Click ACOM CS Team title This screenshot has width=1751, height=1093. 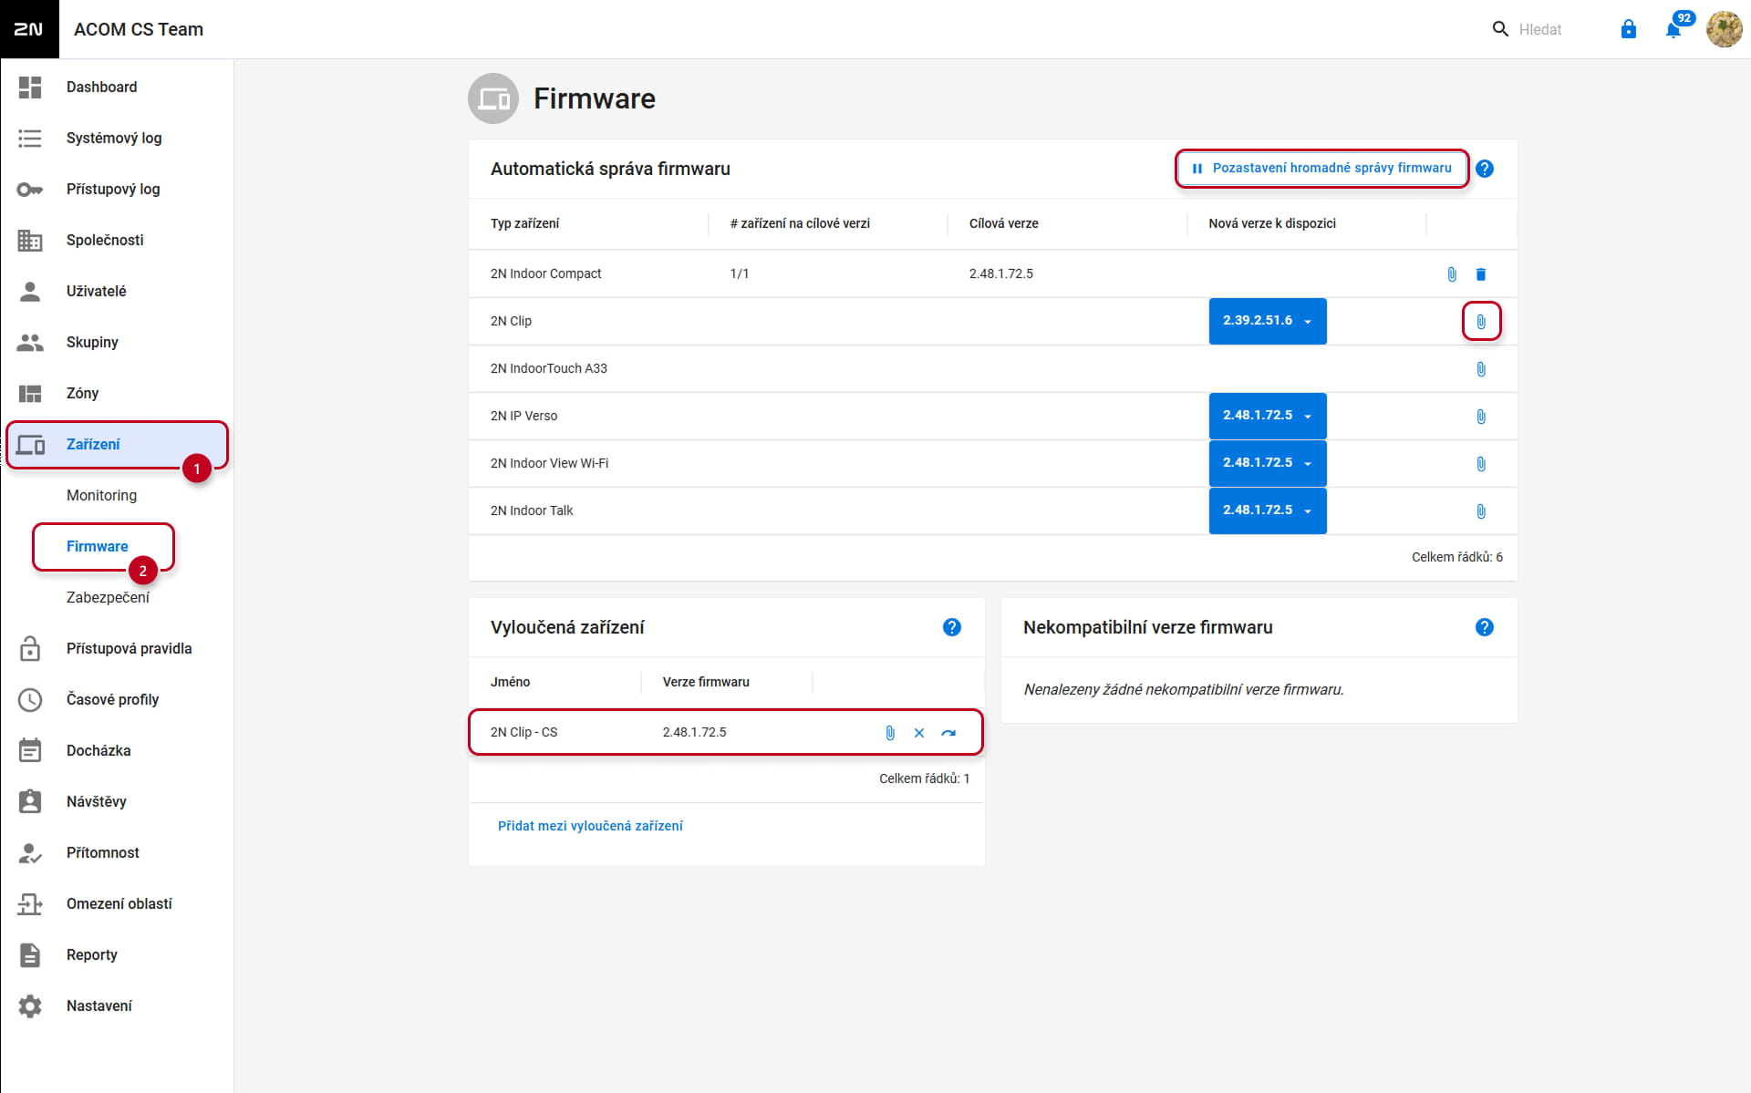tap(139, 29)
